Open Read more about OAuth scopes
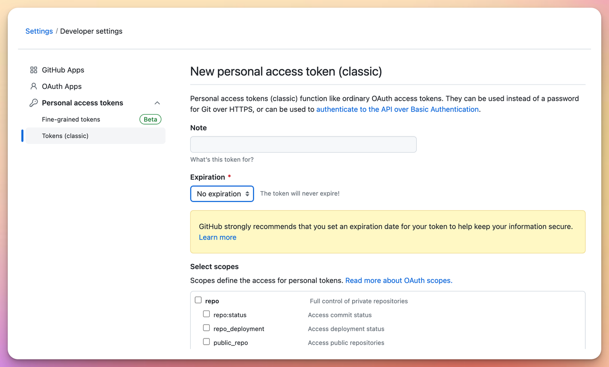This screenshot has width=609, height=367. (399, 280)
